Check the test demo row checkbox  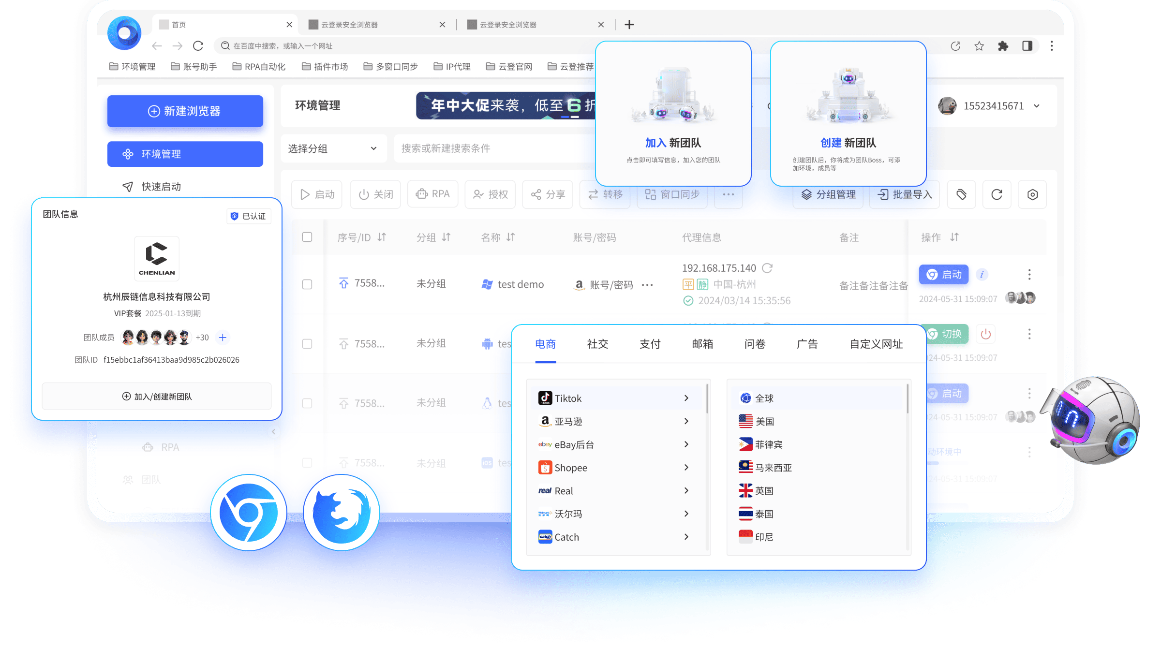[307, 284]
